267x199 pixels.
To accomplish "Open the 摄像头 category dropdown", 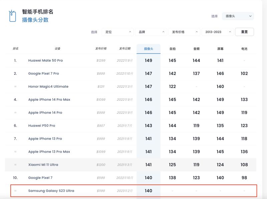I will click(x=238, y=16).
